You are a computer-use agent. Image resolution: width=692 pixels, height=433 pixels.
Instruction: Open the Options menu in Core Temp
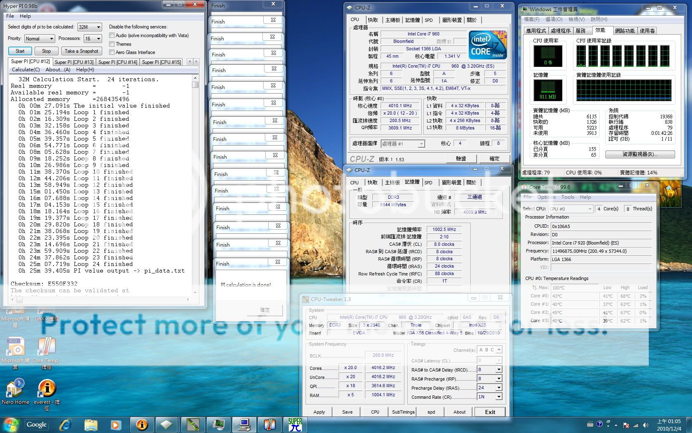pyautogui.click(x=546, y=197)
